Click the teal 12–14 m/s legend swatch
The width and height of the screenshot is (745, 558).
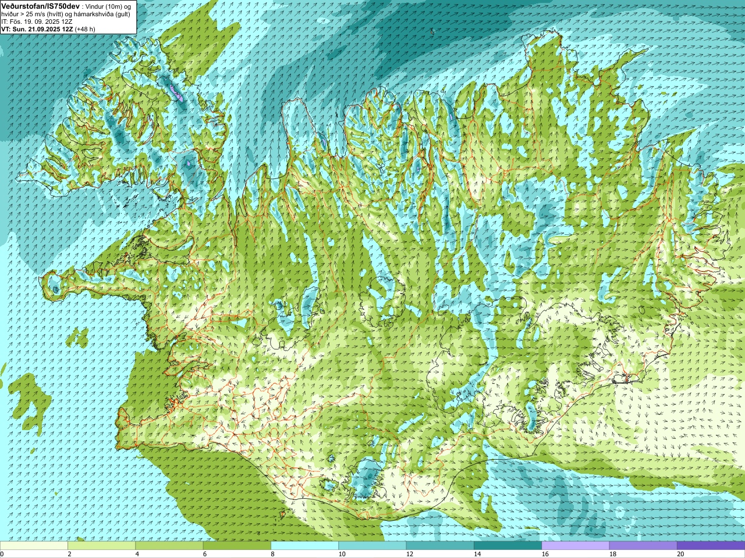(440, 546)
